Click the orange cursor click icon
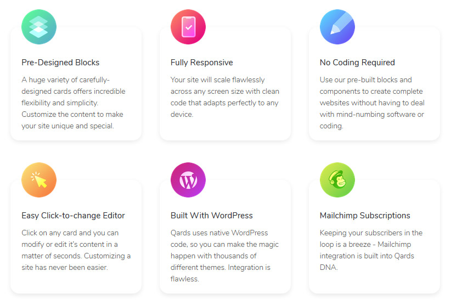 pos(39,180)
